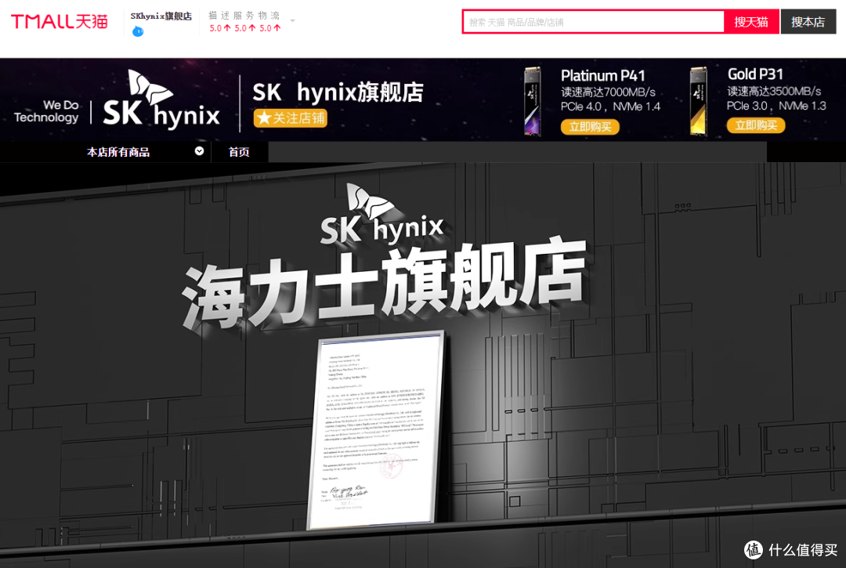This screenshot has height=568, width=846.
Task: Click the large 海力士旗舰店 headline
Action: pos(384,283)
